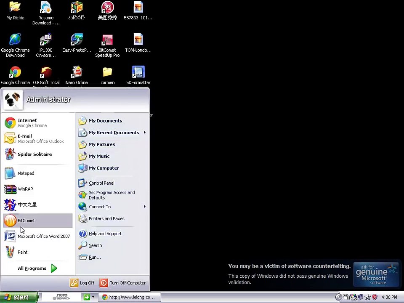This screenshot has width=404, height=303.
Task: Click the Log Off button
Action: click(x=82, y=283)
